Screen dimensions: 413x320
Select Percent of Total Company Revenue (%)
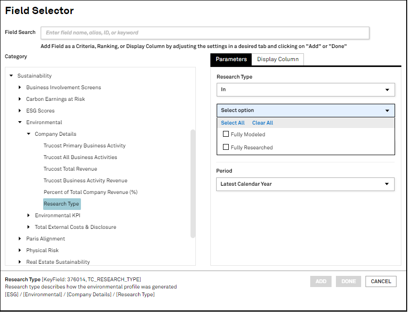(90, 192)
